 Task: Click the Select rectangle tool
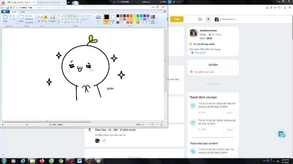[21, 17]
